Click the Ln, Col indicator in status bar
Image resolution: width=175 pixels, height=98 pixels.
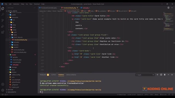[131, 94]
